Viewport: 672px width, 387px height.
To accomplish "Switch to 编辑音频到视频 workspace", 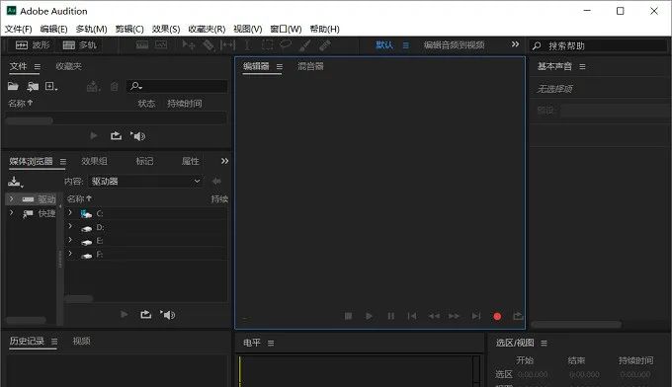I will tap(454, 45).
